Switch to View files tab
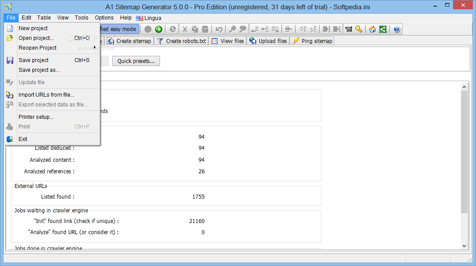Screen dimensions: 476x266 click(x=228, y=41)
